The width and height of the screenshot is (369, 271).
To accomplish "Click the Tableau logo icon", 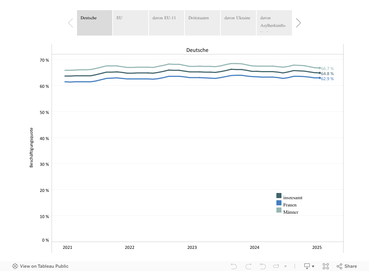I will (x=15, y=266).
